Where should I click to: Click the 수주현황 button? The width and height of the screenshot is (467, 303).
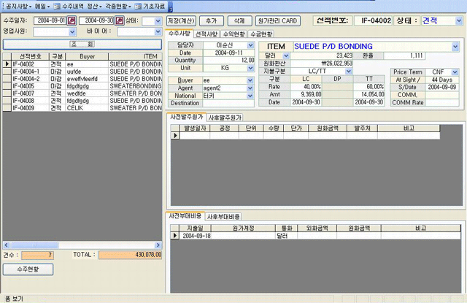[28, 269]
